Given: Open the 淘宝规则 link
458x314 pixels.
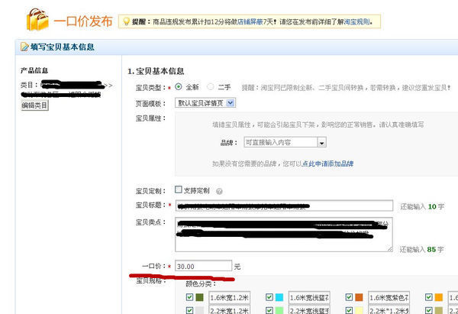Looking at the screenshot, I should tap(356, 21).
